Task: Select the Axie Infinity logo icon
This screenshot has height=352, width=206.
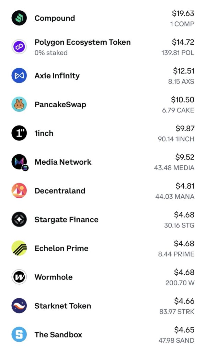Action: pyautogui.click(x=19, y=76)
